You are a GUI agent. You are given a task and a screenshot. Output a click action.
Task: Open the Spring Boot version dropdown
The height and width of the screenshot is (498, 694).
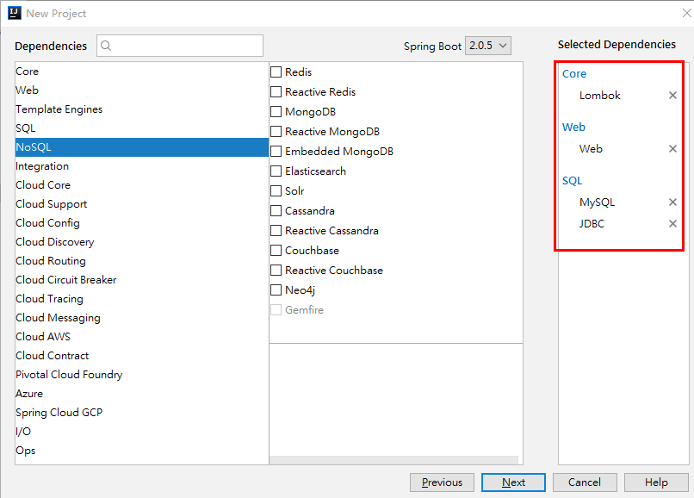click(487, 45)
